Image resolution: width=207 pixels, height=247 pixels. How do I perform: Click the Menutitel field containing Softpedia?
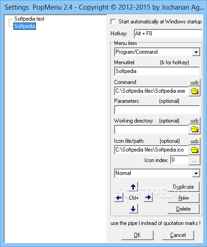point(157,71)
